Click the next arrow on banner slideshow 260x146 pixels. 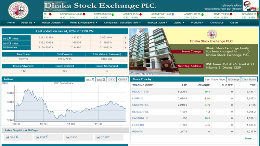pyautogui.click(x=248, y=51)
